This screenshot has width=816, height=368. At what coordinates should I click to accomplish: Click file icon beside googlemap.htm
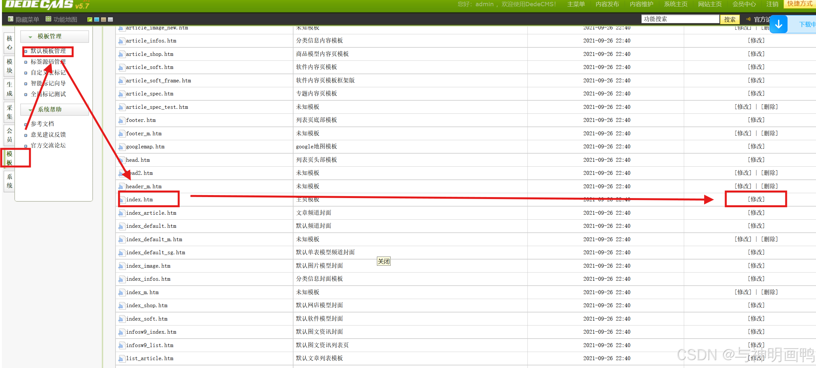[121, 147]
